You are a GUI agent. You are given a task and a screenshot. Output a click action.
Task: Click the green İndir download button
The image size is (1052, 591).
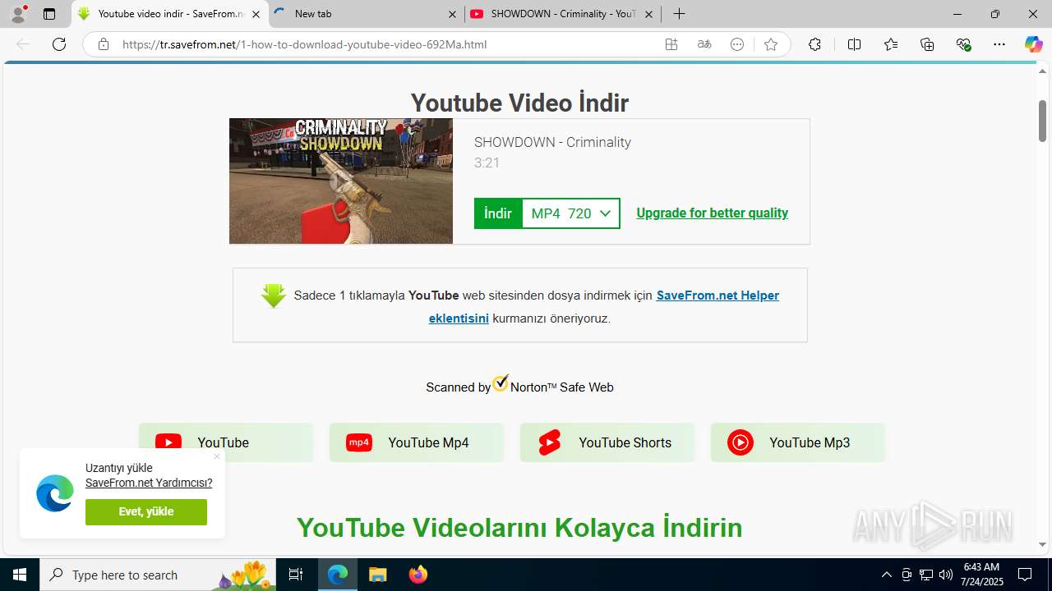[x=498, y=213]
